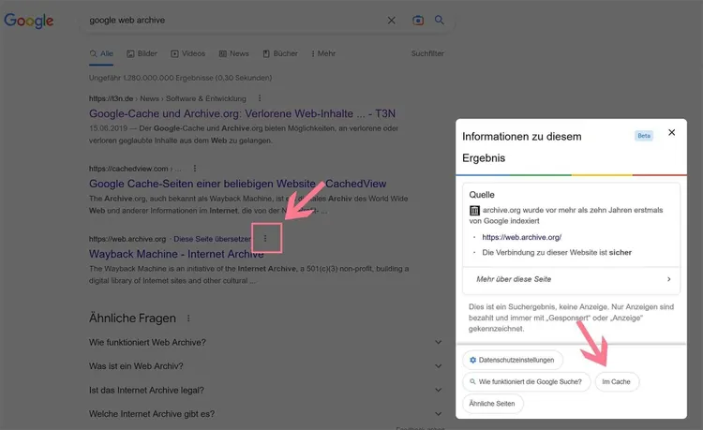Switch to the Bücher tab

point(280,53)
